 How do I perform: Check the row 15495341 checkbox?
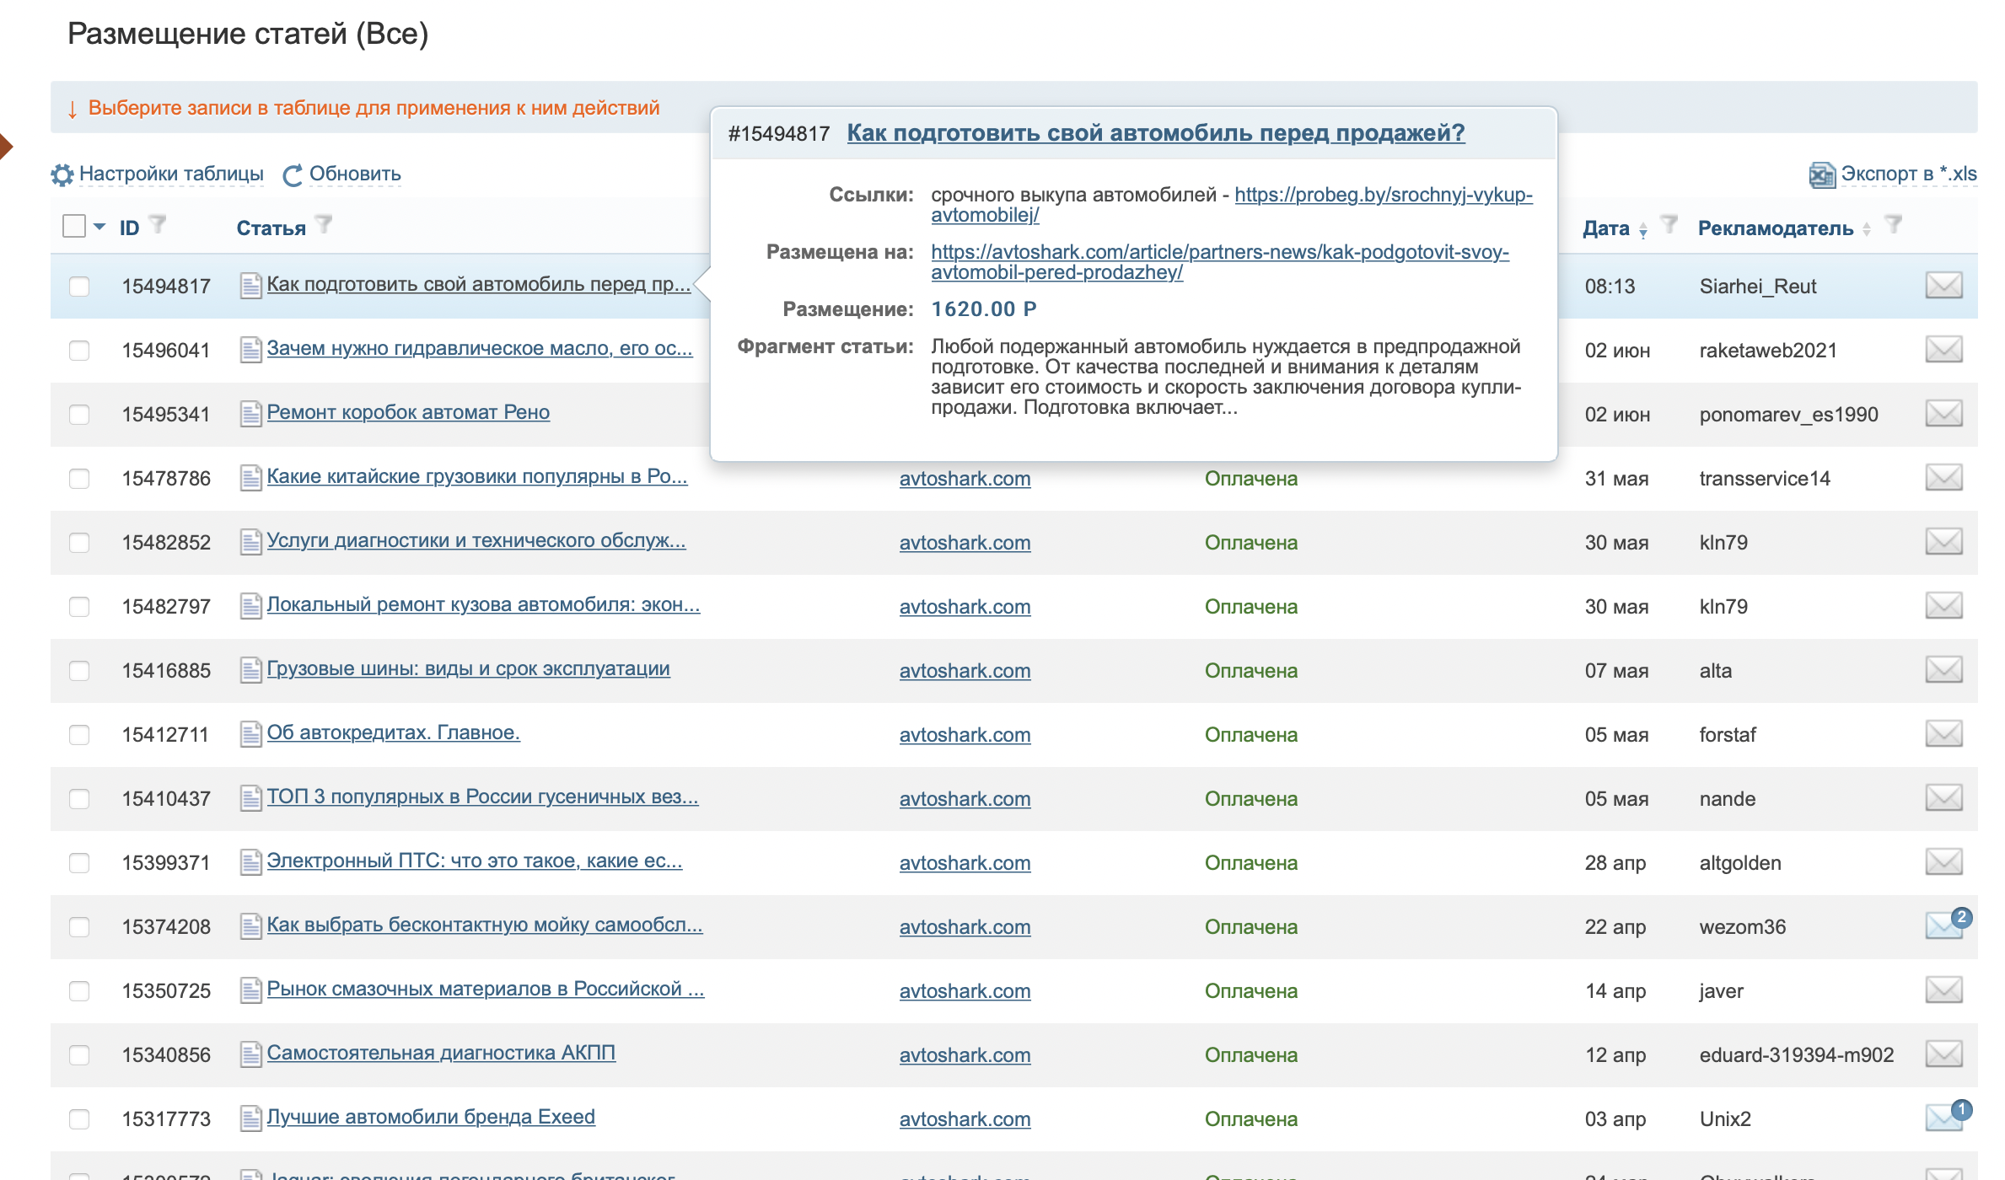pyautogui.click(x=79, y=415)
